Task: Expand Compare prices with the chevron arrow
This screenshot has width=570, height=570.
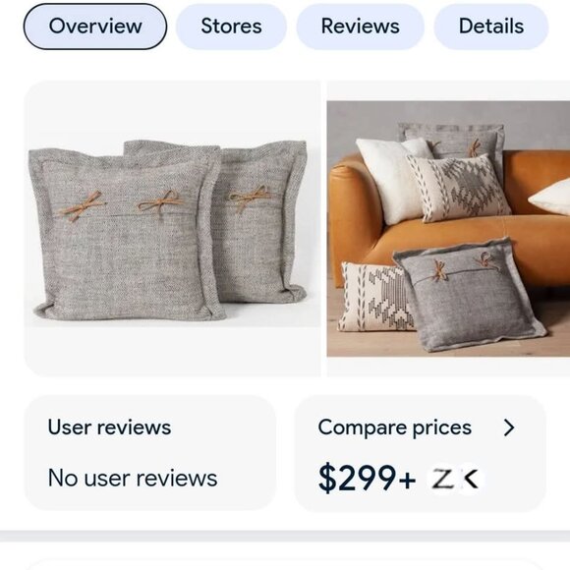Action: (509, 427)
